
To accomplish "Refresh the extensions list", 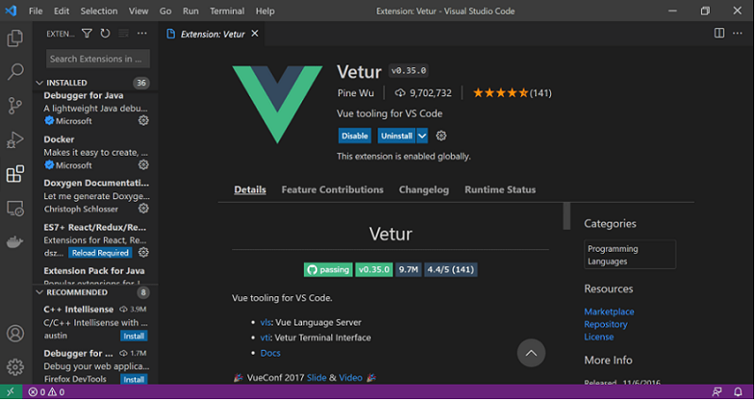I will pyautogui.click(x=105, y=33).
